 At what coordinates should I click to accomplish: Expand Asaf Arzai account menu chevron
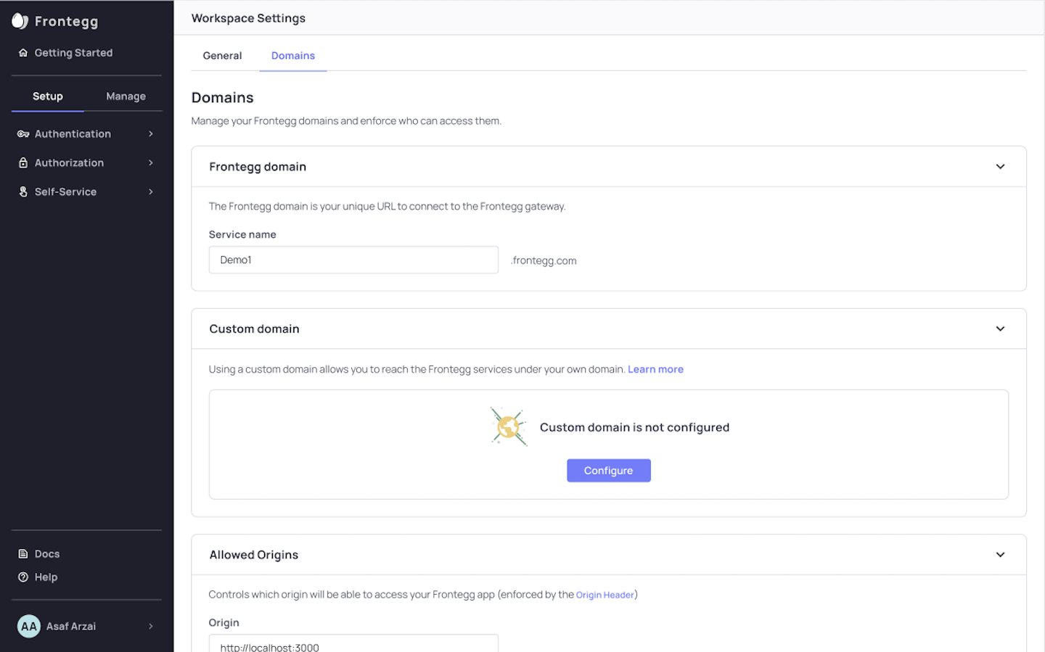(151, 627)
